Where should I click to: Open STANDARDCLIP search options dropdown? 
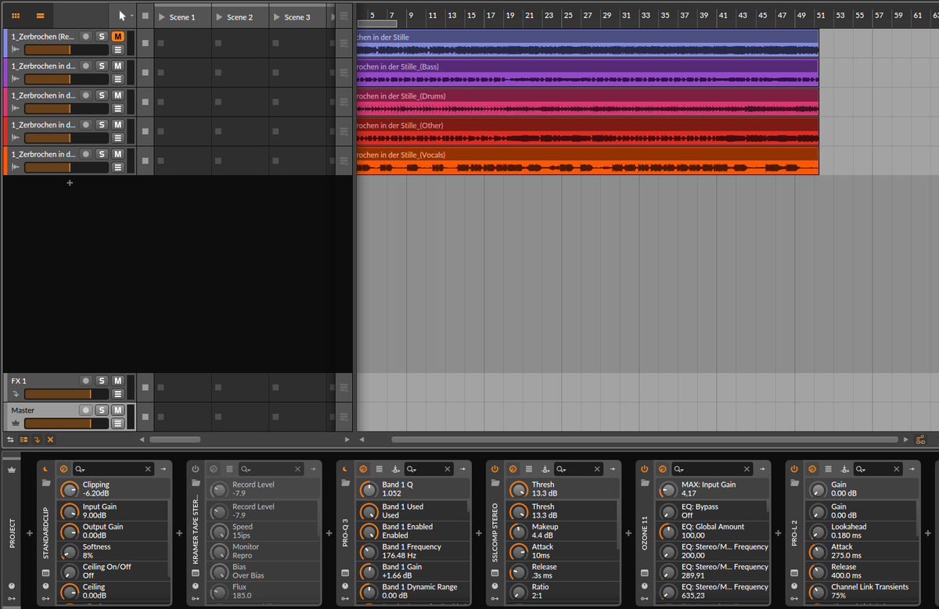[x=81, y=469]
